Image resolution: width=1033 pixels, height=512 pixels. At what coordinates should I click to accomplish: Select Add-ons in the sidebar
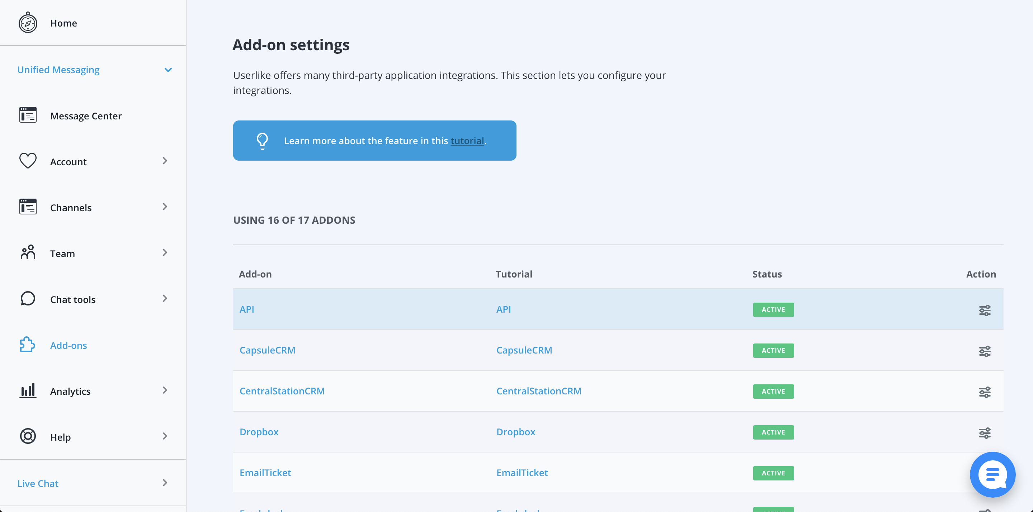click(x=69, y=345)
